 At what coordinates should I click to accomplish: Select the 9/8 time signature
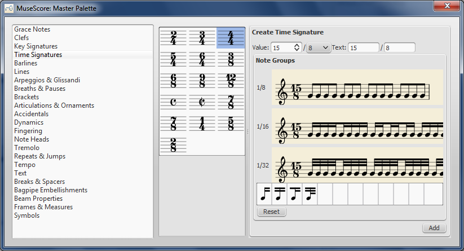202,81
